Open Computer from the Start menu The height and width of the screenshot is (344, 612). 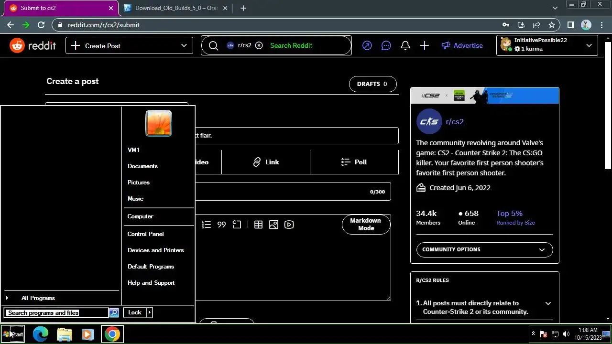[140, 216]
